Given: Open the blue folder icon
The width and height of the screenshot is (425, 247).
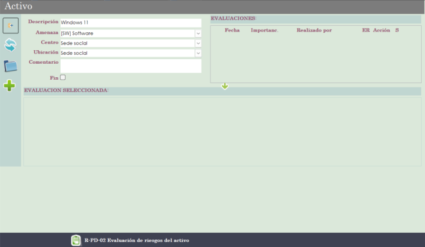Looking at the screenshot, I should [10, 66].
